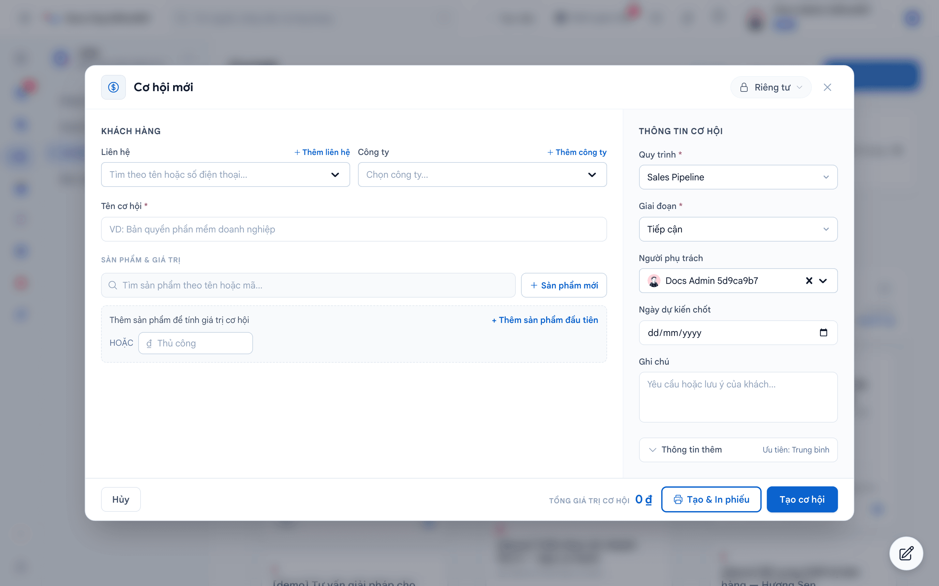Viewport: 939px width, 586px height.
Task: Expand the Thông tin thêm section
Action: [x=738, y=450]
